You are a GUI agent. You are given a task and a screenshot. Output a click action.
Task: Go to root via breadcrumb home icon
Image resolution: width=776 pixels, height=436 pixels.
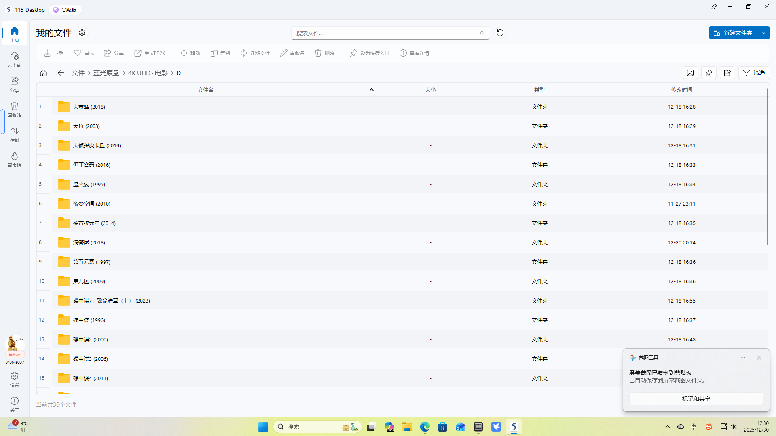(x=43, y=73)
